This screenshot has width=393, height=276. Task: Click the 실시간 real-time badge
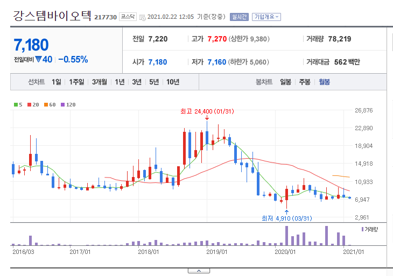239,17
